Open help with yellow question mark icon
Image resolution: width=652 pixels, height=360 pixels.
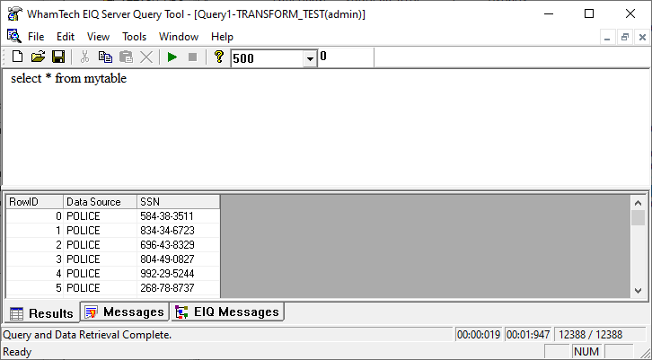tap(219, 57)
